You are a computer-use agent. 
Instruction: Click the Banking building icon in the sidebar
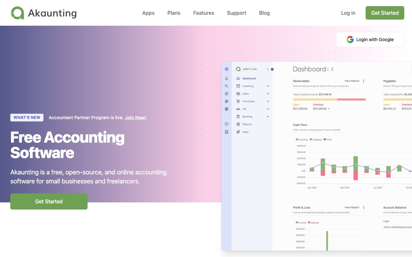coord(238,117)
